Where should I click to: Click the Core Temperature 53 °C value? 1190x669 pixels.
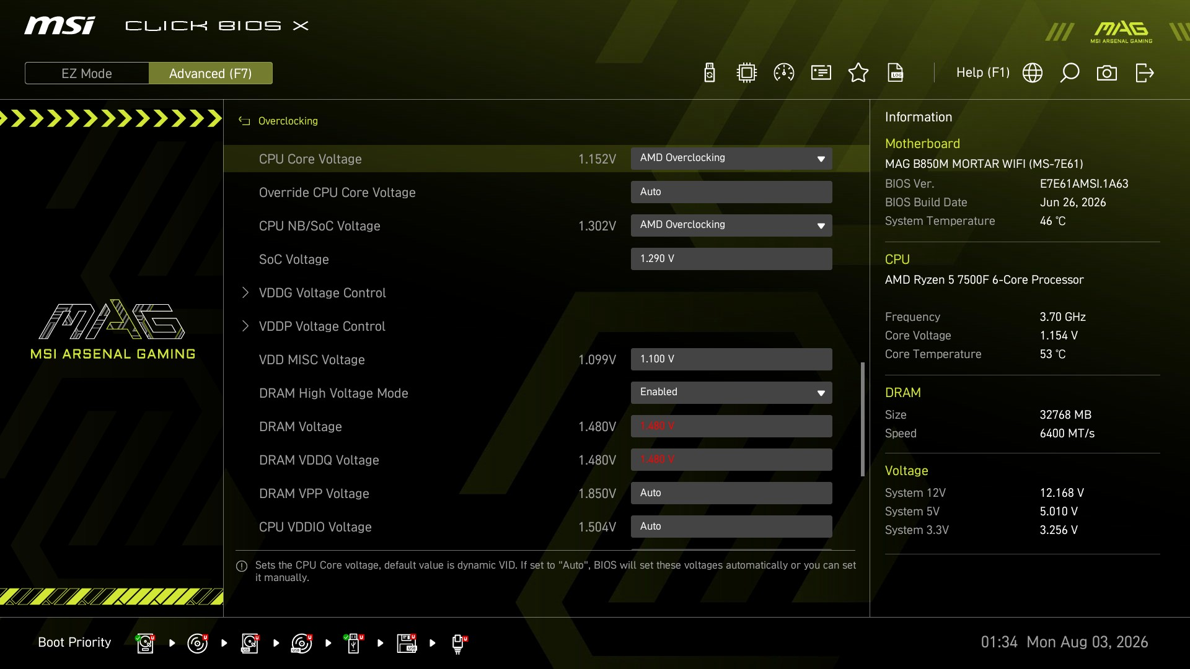[1052, 354]
